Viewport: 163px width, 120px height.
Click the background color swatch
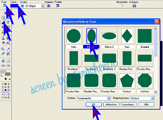pos(8,74)
